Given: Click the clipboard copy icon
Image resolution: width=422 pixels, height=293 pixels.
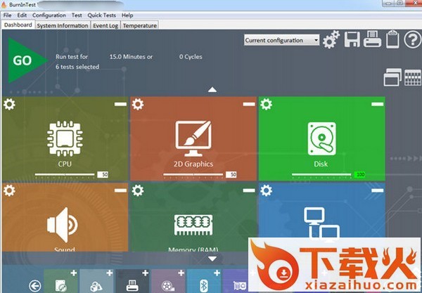Looking at the screenshot, I should 392,39.
